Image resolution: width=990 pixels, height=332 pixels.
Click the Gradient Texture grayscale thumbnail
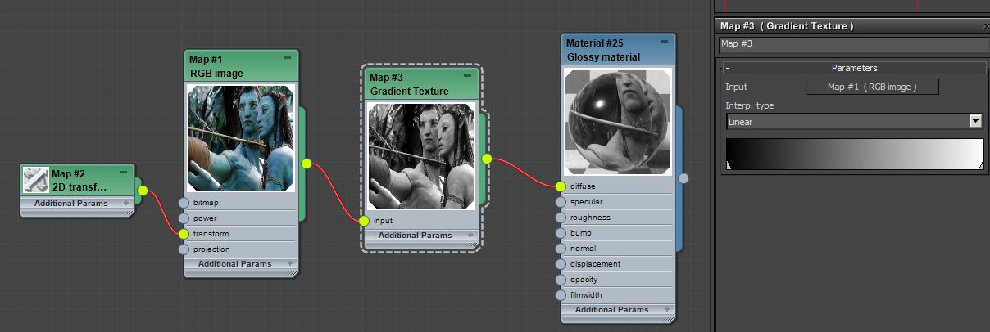421,157
